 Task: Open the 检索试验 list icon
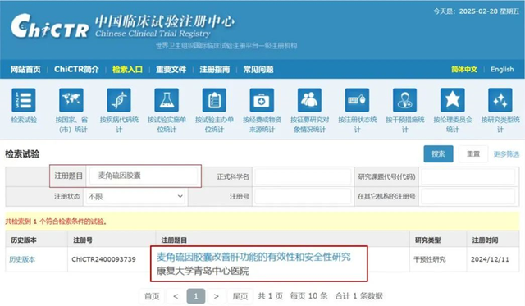click(24, 100)
